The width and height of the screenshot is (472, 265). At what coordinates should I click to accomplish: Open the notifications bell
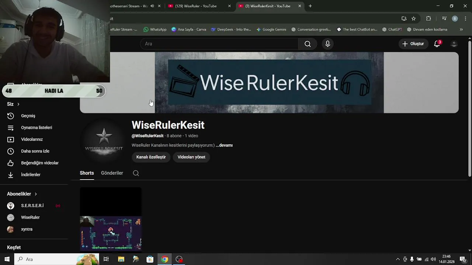[x=437, y=44]
